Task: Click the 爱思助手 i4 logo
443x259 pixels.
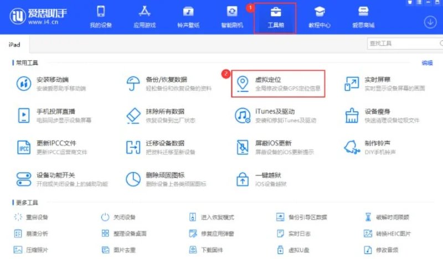Action: point(38,16)
